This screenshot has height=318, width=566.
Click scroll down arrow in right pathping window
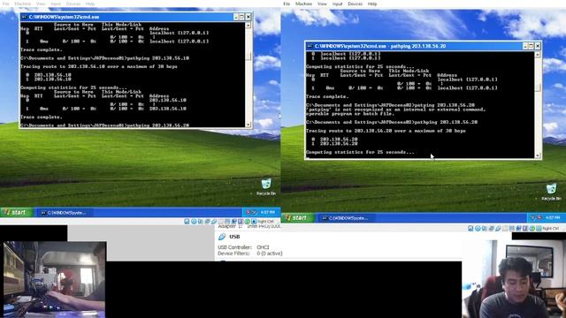538,155
